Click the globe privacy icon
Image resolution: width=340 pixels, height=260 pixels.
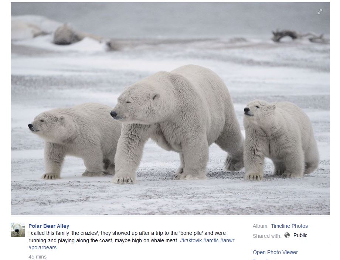[287, 235]
